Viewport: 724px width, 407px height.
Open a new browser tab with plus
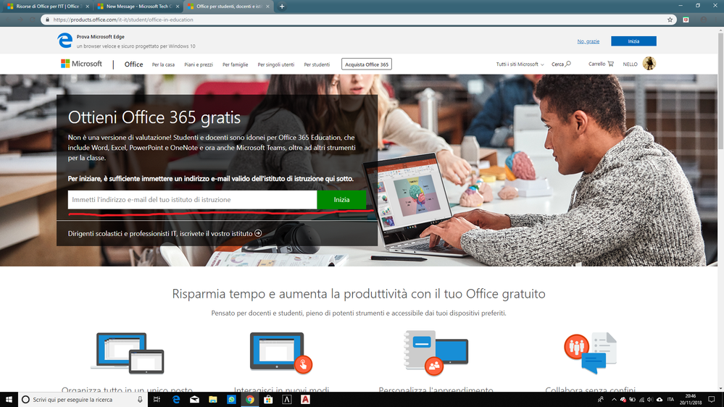click(282, 7)
